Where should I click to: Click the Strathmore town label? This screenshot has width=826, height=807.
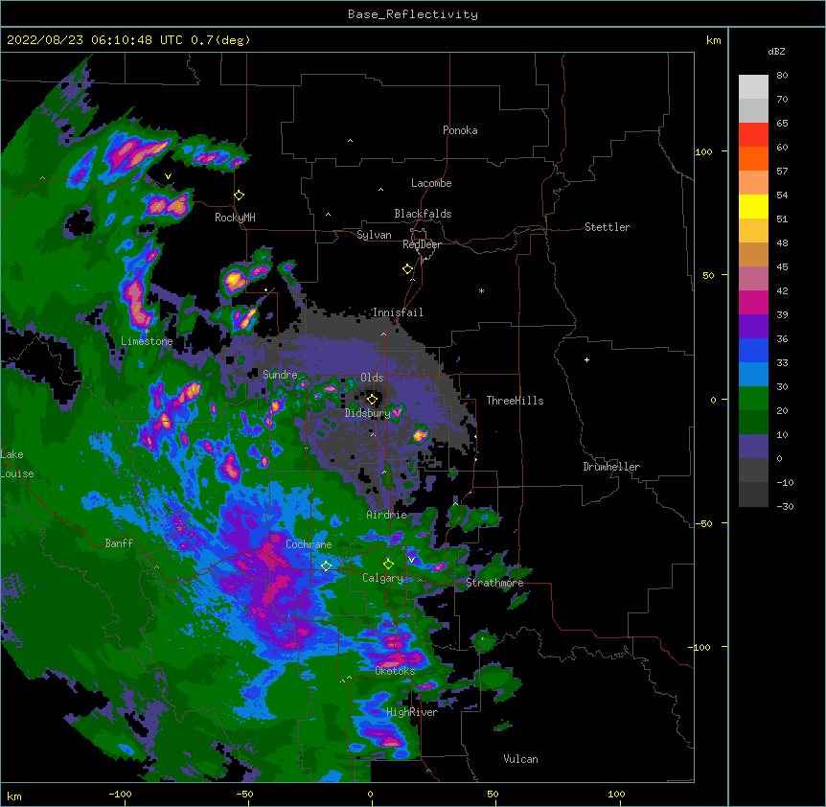tap(494, 583)
